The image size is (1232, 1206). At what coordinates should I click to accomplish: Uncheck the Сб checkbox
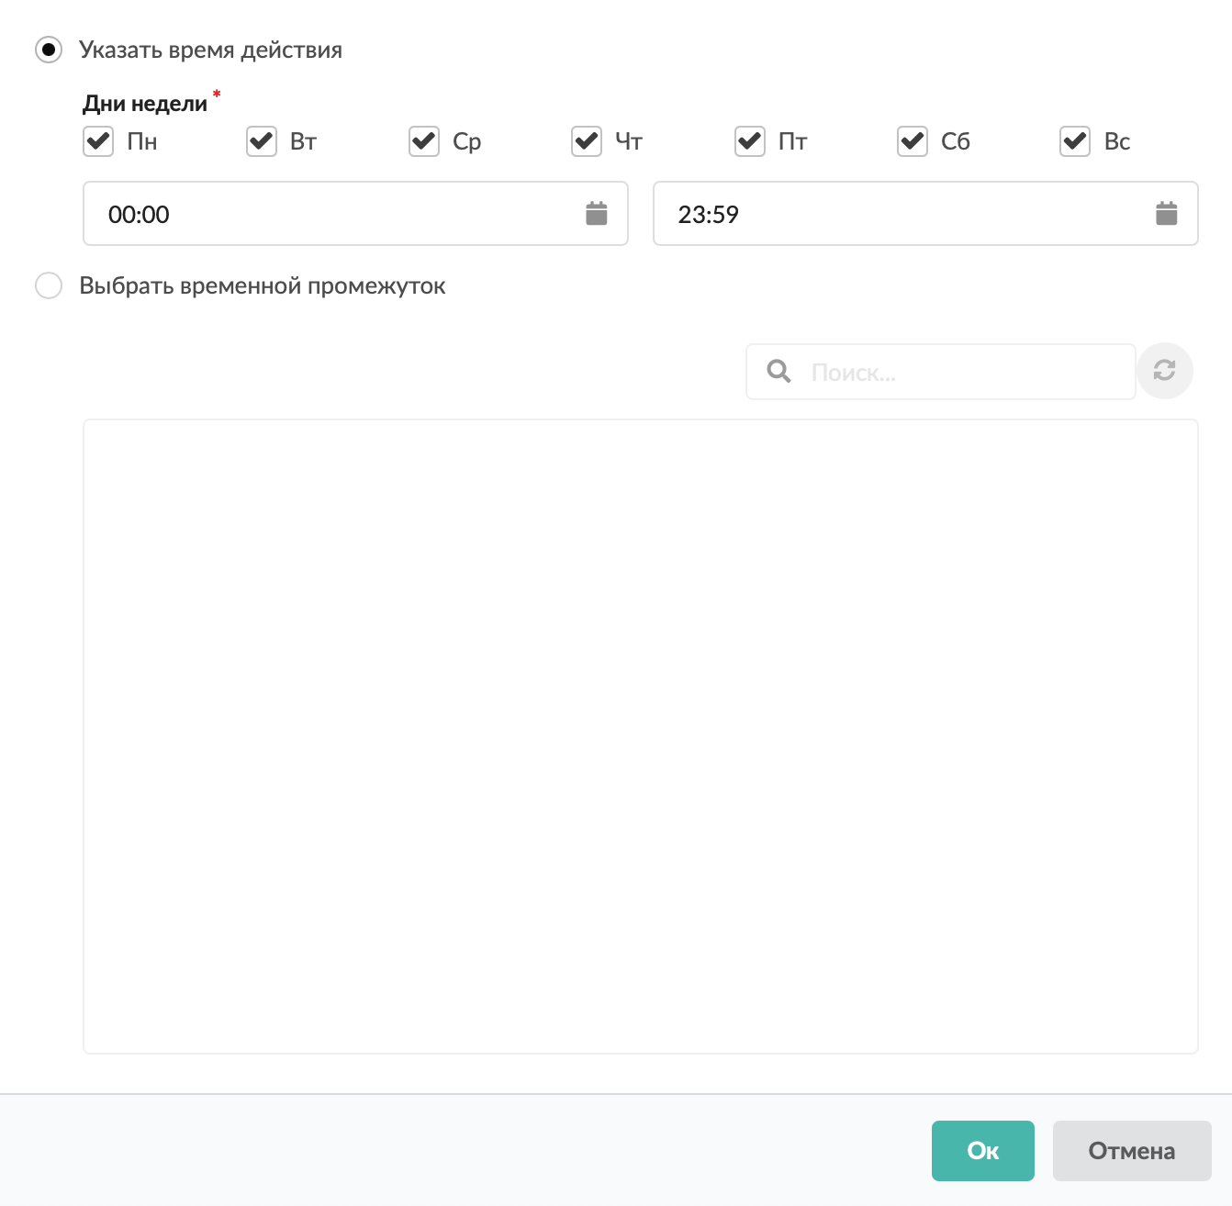[x=913, y=141]
